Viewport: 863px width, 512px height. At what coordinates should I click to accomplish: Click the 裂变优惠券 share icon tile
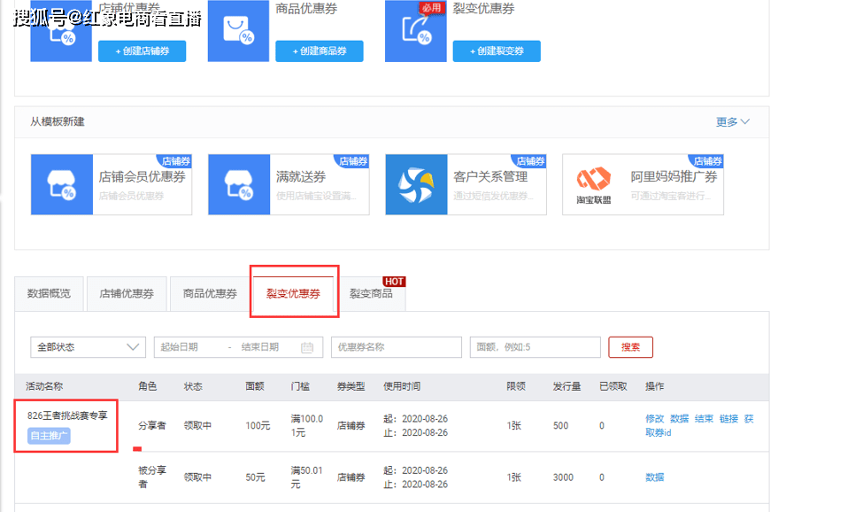[415, 31]
